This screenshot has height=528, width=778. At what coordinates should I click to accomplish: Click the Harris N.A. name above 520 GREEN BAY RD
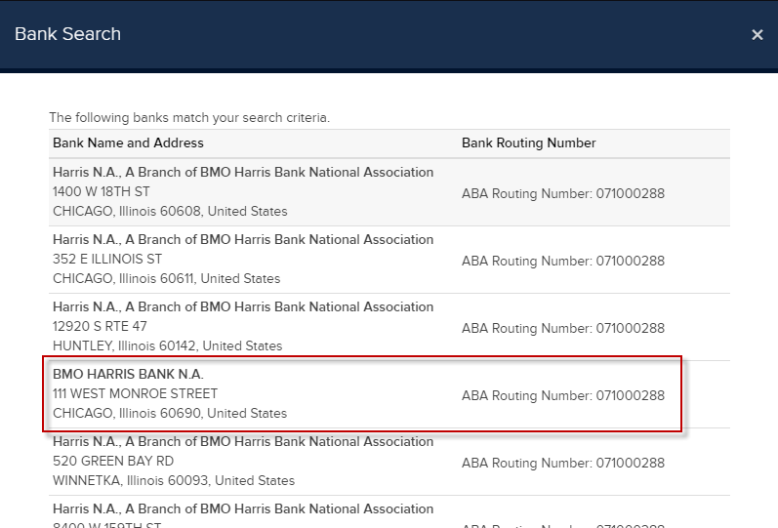click(x=243, y=442)
